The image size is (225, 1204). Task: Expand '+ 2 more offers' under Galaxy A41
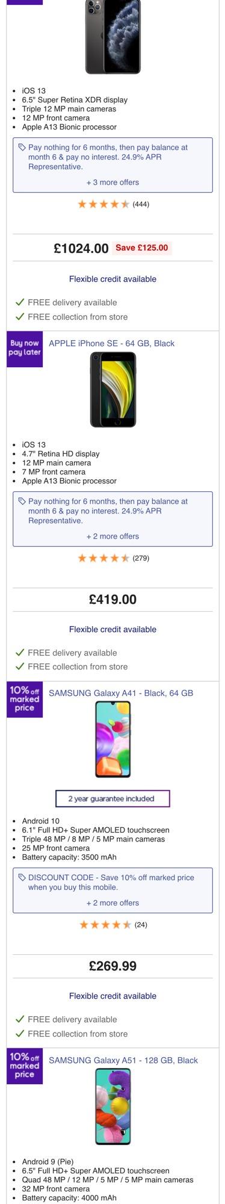tap(112, 903)
